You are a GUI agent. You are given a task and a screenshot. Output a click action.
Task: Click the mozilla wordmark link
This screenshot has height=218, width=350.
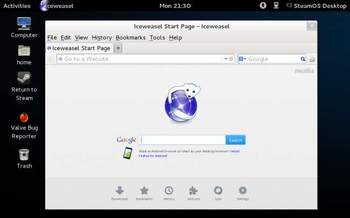(304, 71)
